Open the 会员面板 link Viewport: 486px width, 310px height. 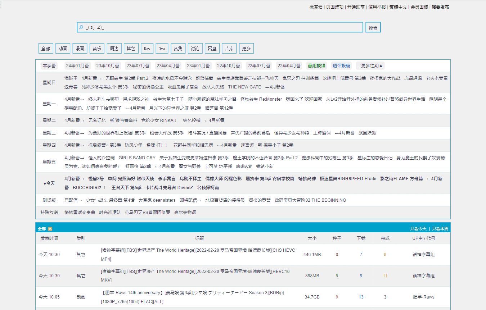pyautogui.click(x=419, y=7)
